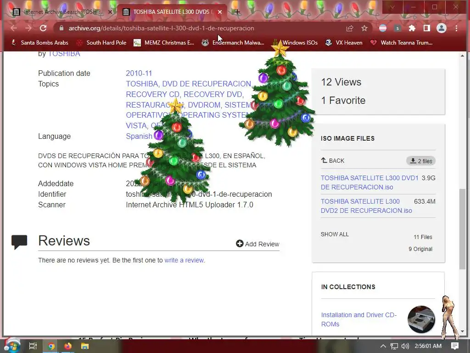The height and width of the screenshot is (353, 470).
Task: Open the VISTA topic link
Action: tap(136, 125)
